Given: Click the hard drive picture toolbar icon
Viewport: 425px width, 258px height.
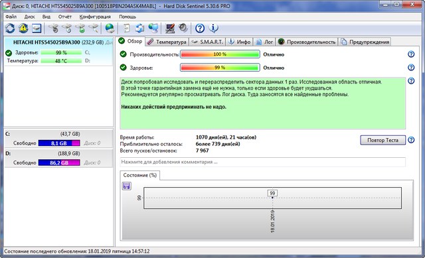Looking at the screenshot, I should (x=37, y=28).
